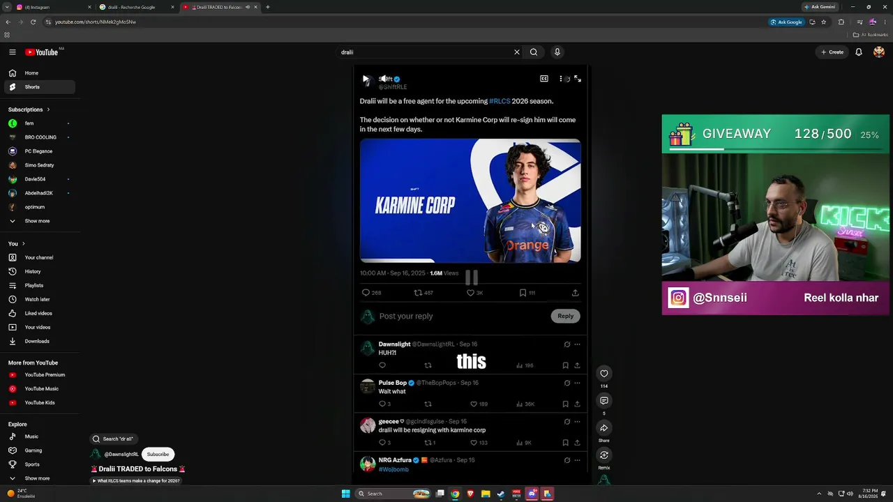
Task: Browse Sports under Explore
Action: pyautogui.click(x=39, y=464)
